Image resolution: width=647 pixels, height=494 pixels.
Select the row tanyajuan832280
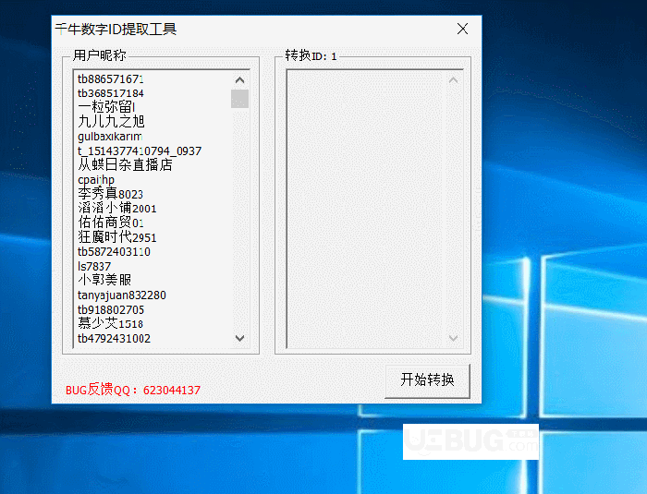coord(122,295)
